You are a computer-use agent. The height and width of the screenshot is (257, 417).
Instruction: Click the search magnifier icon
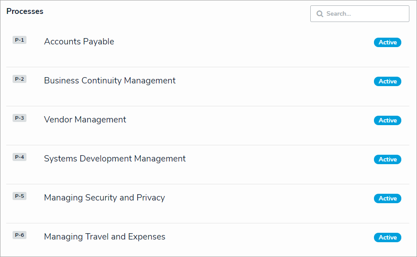320,14
